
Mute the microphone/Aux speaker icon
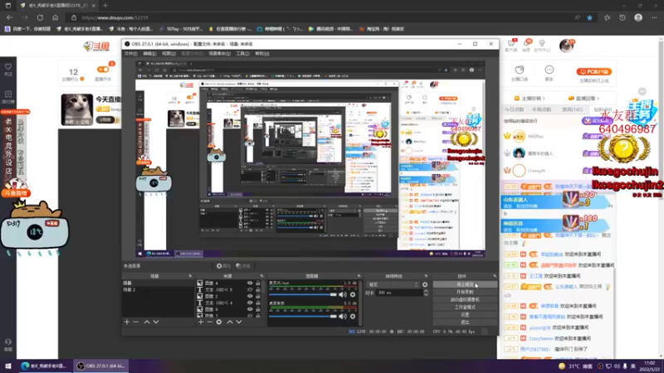pos(343,295)
